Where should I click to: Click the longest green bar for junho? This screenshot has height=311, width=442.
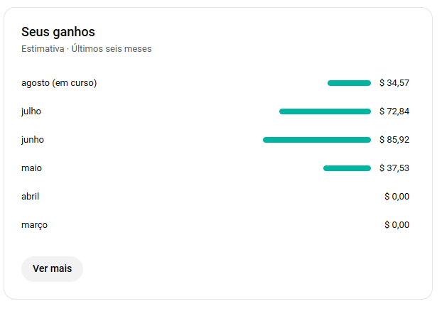point(317,140)
